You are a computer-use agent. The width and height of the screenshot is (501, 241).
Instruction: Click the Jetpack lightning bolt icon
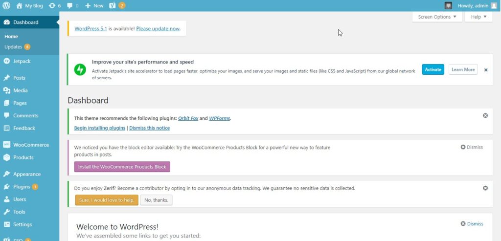point(80,69)
